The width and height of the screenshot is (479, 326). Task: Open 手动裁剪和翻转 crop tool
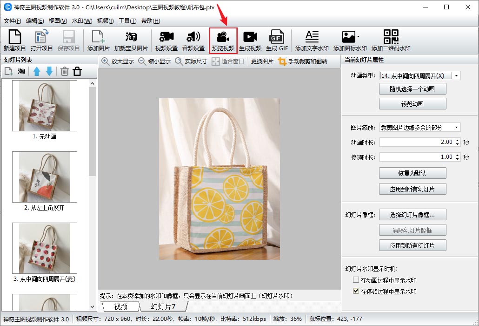[302, 61]
